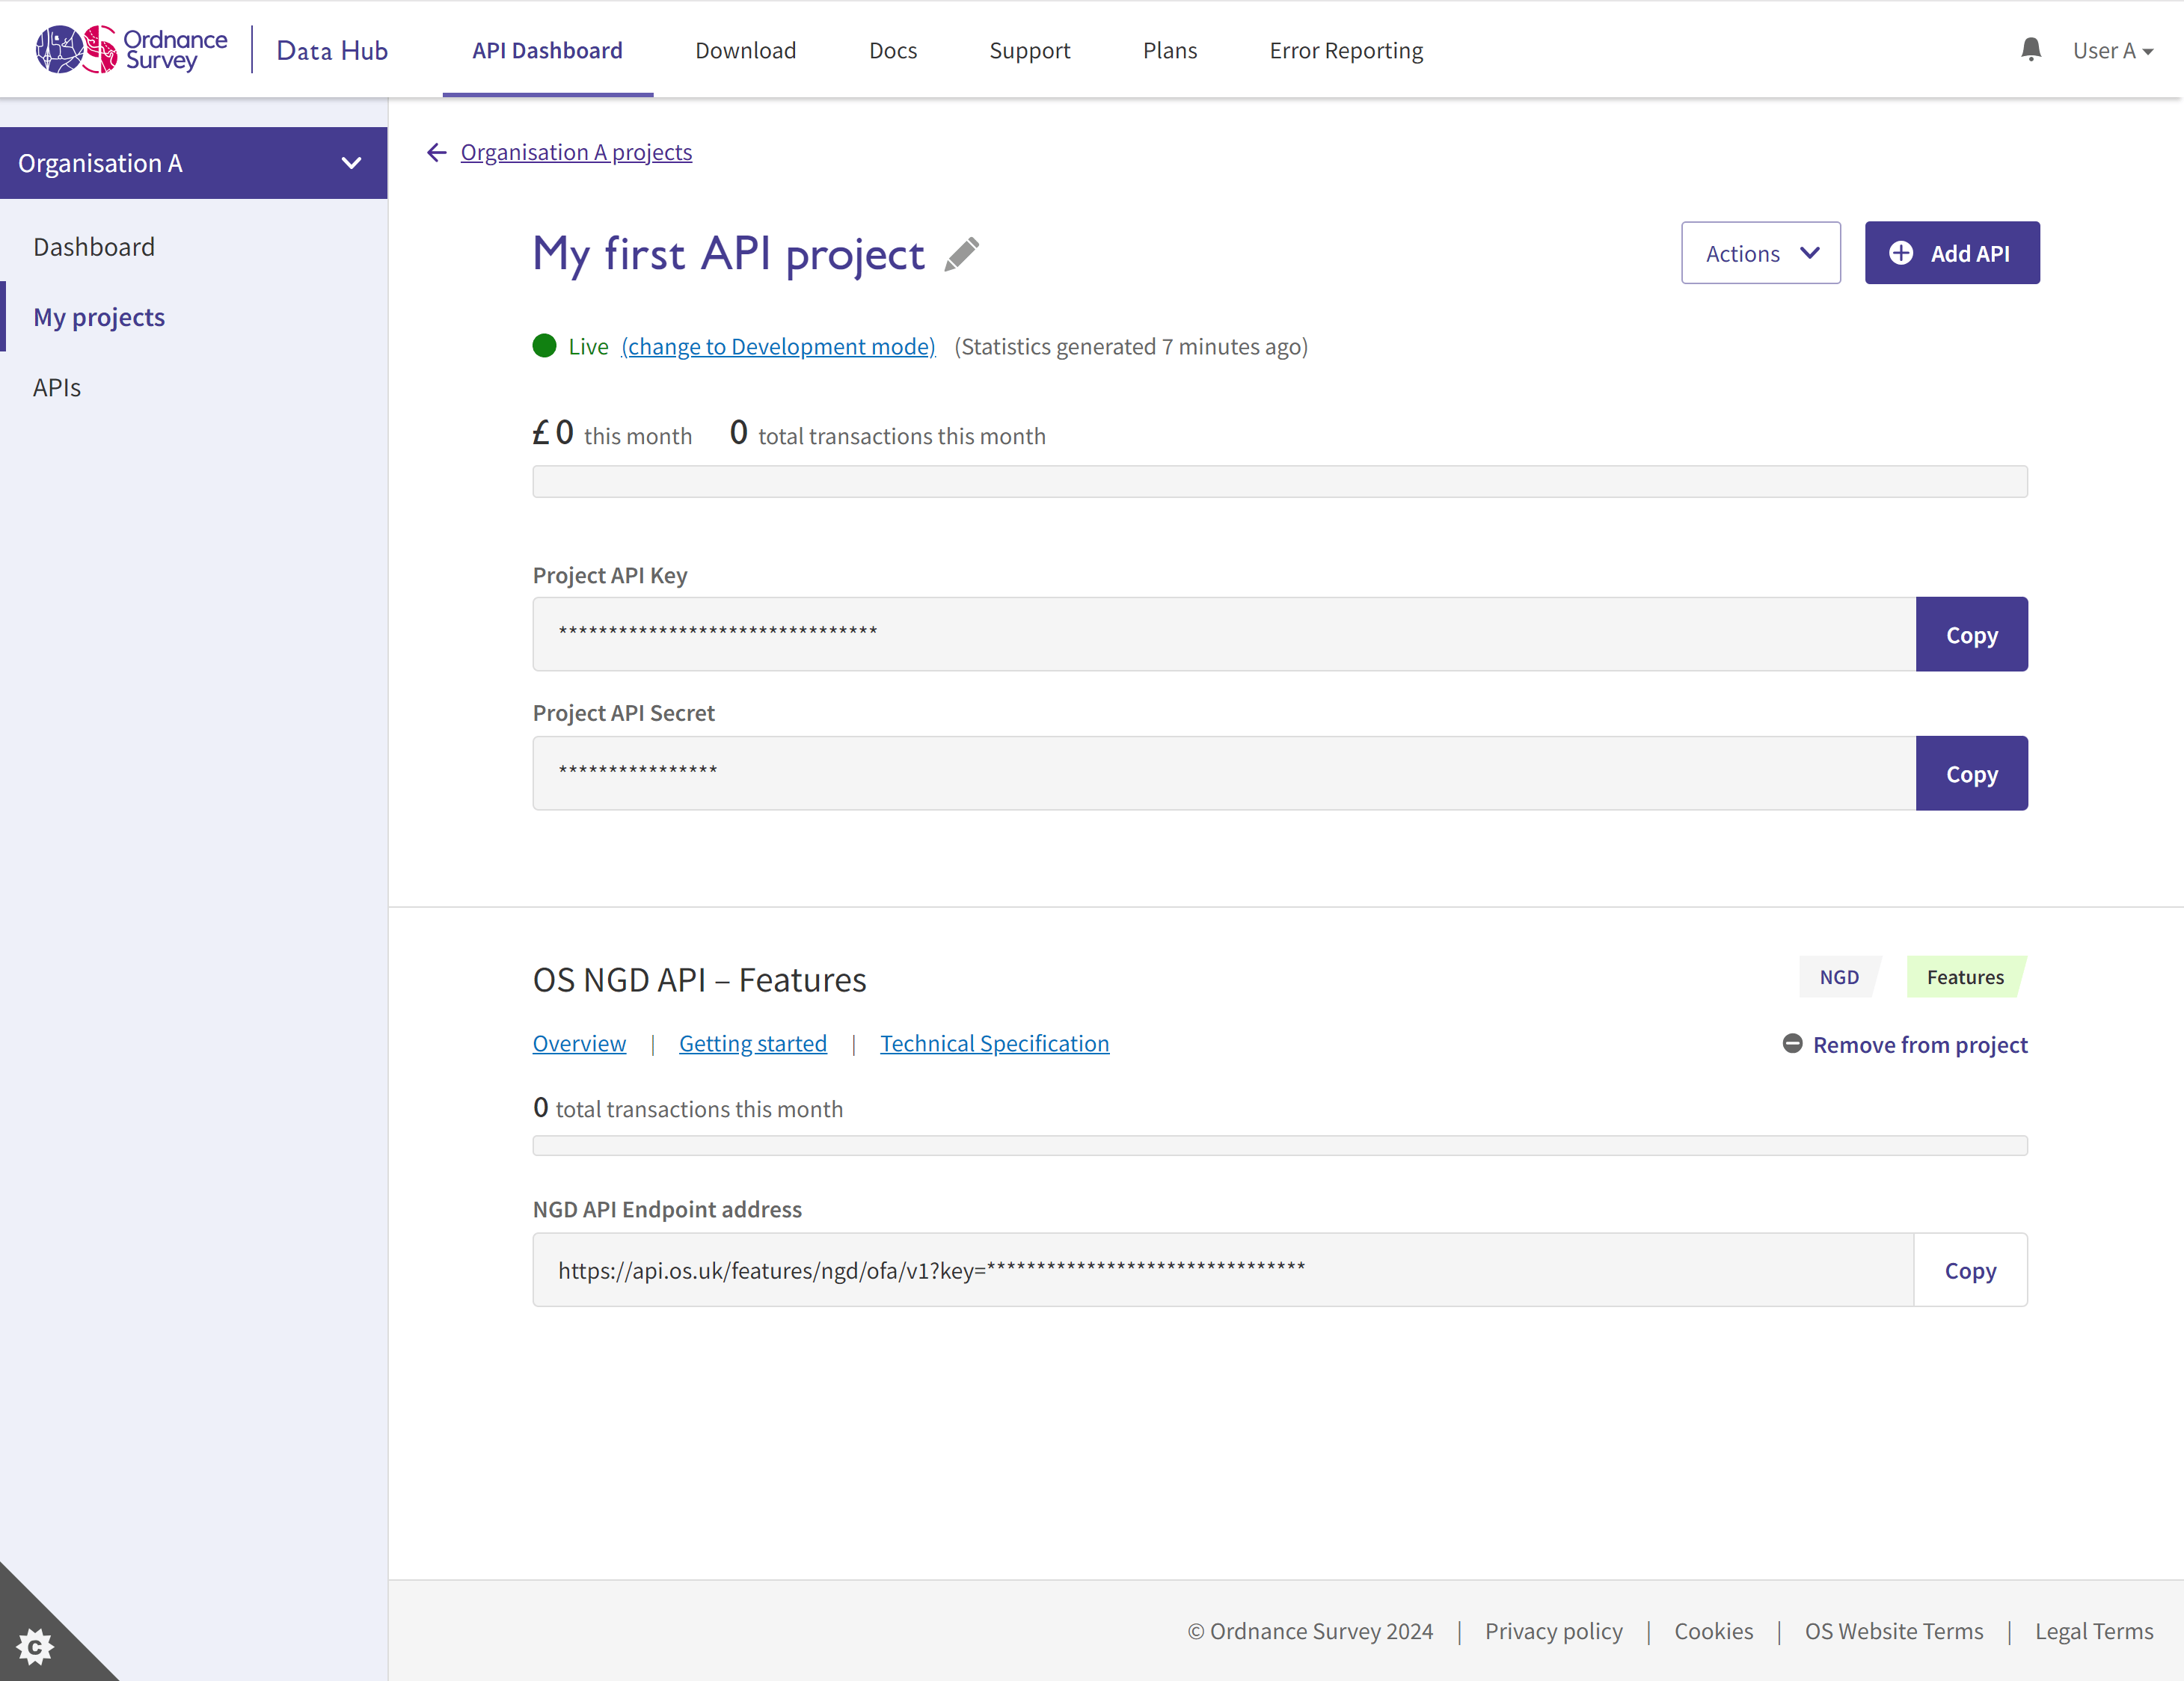Screen dimensions: 2184x1681
Task: Click the plus icon on Add API
Action: pos(1903,253)
